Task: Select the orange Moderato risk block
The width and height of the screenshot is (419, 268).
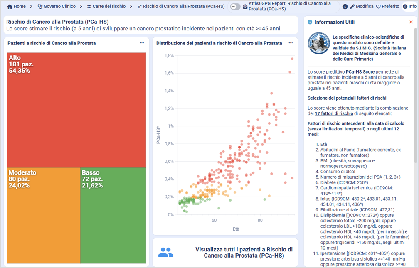Action: (x=43, y=215)
